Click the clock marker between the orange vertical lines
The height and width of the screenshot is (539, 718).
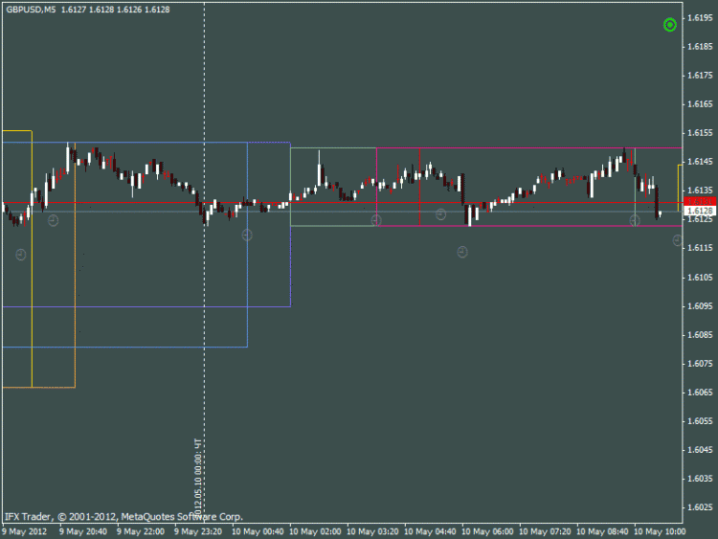click(54, 220)
